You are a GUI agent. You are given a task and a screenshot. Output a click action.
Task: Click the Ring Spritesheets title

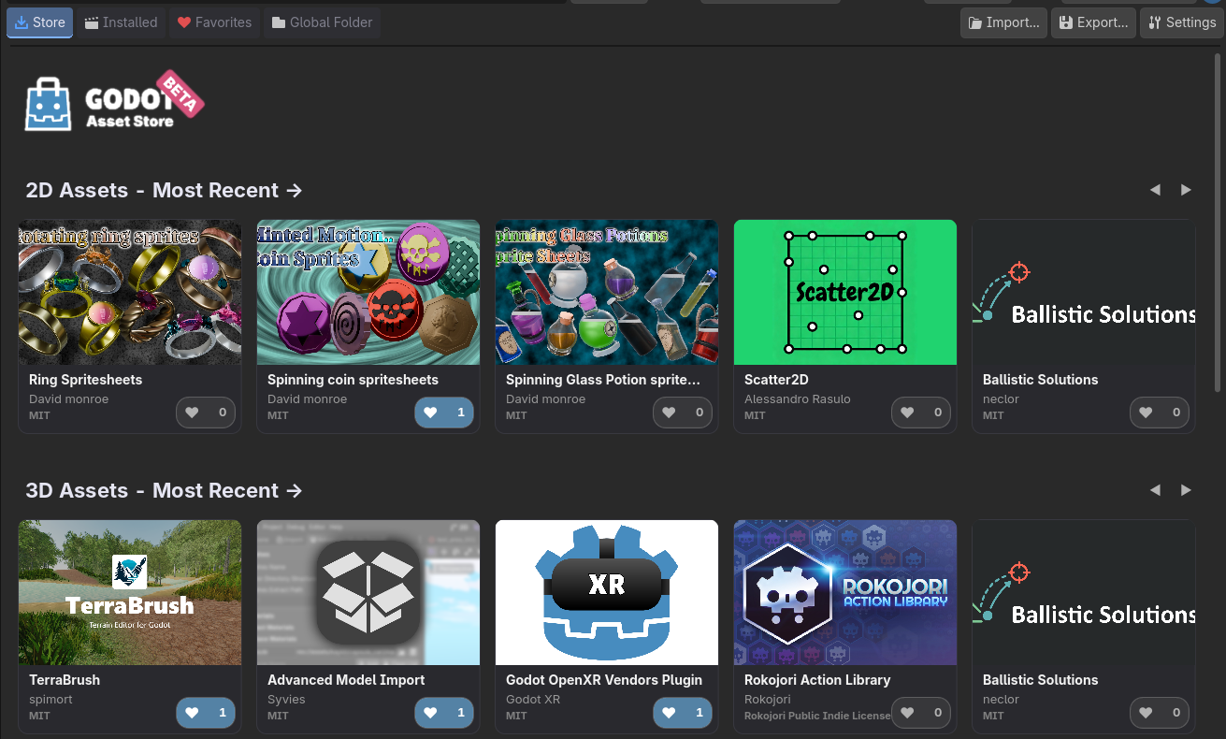pyautogui.click(x=85, y=380)
